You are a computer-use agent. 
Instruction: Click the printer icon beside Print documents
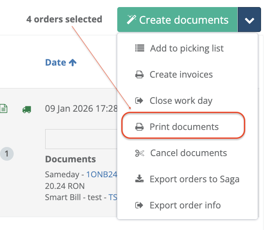140,127
